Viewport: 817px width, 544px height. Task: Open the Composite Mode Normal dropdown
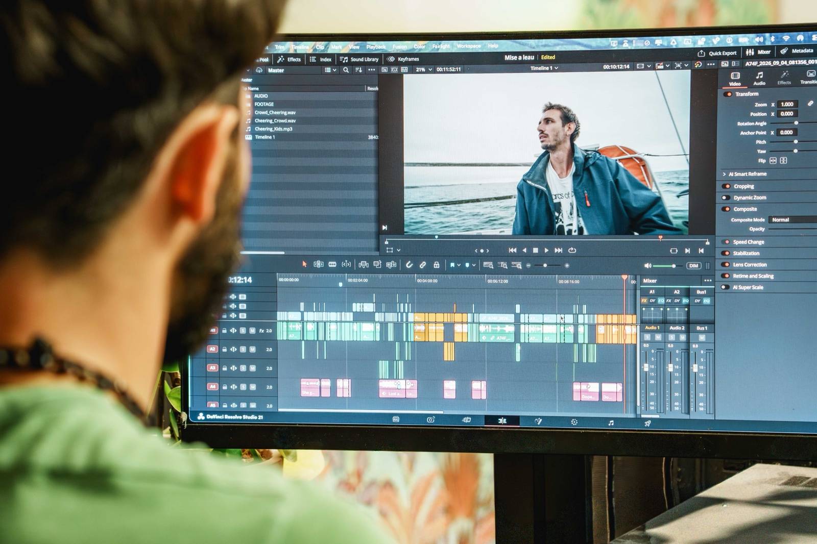point(792,219)
